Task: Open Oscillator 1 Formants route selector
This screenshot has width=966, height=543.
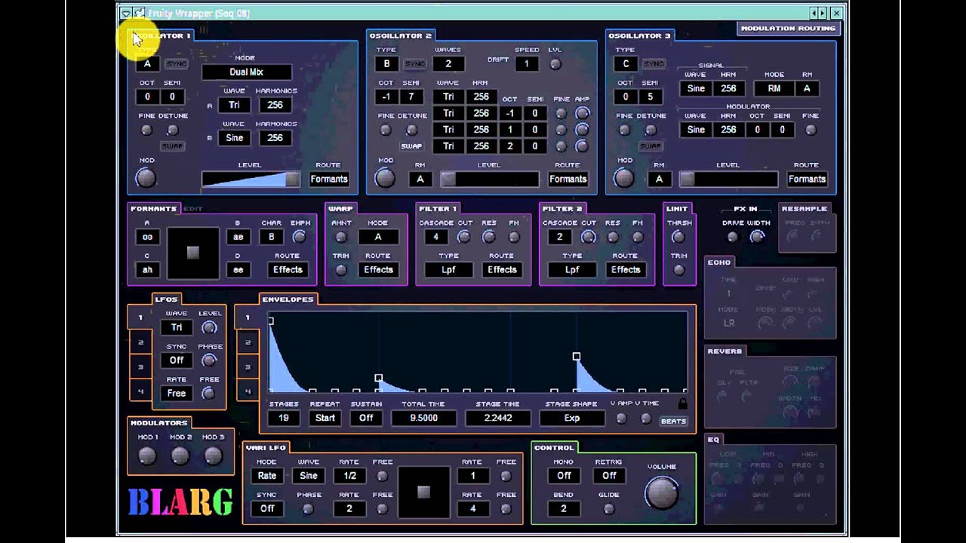Action: 329,179
